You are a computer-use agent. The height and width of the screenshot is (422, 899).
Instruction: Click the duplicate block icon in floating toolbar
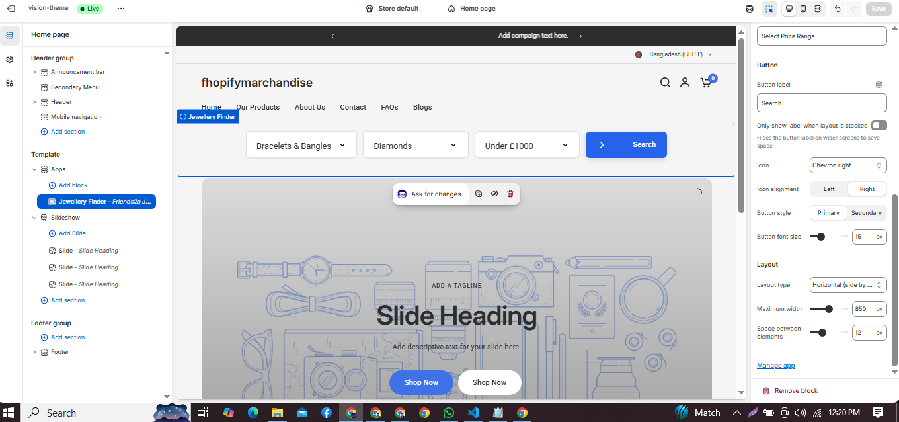[x=479, y=194]
